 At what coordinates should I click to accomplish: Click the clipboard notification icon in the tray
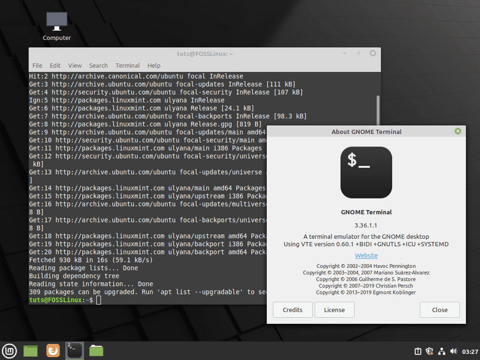[x=418, y=351]
